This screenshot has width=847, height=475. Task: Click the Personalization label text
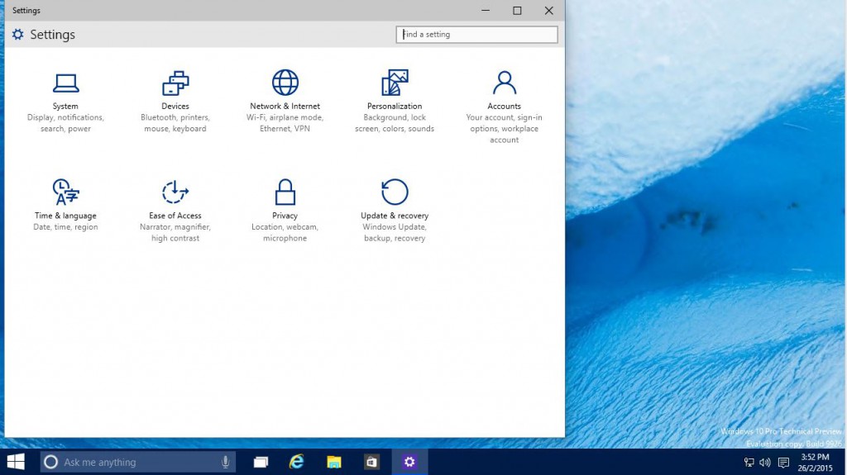tap(395, 107)
